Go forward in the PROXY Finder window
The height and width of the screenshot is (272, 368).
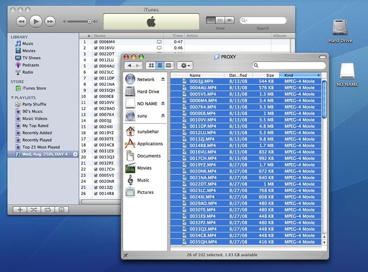click(138, 65)
